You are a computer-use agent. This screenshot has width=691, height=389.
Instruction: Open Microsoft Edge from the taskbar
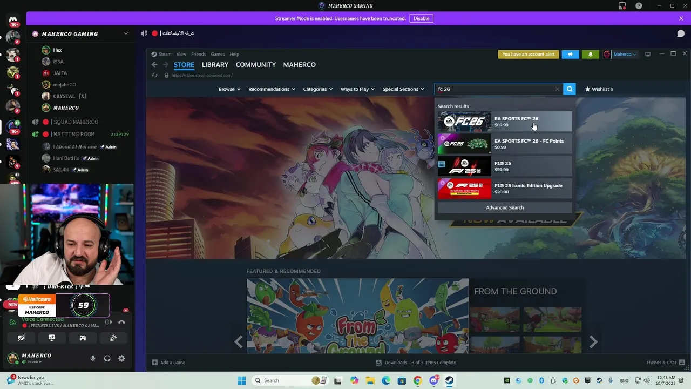click(x=386, y=380)
